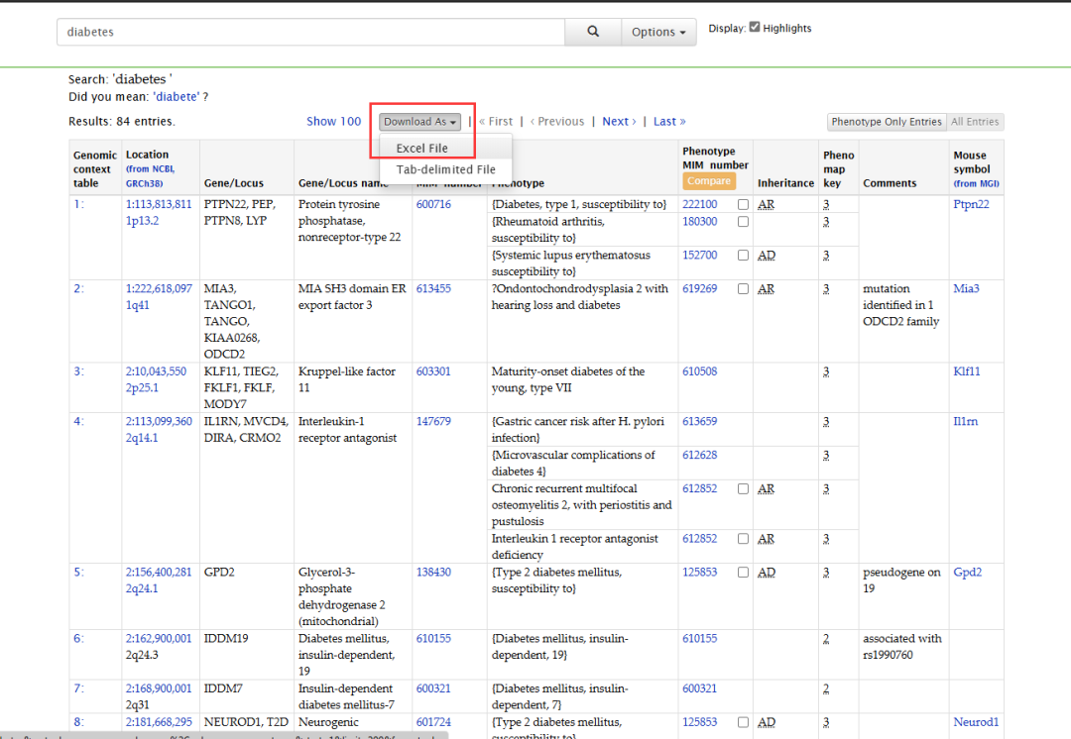Screen dimensions: 1071x739
Task: Click the Show 100 link
Action: coord(333,122)
